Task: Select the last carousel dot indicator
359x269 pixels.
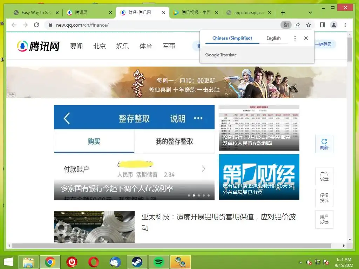Action: coord(209,195)
